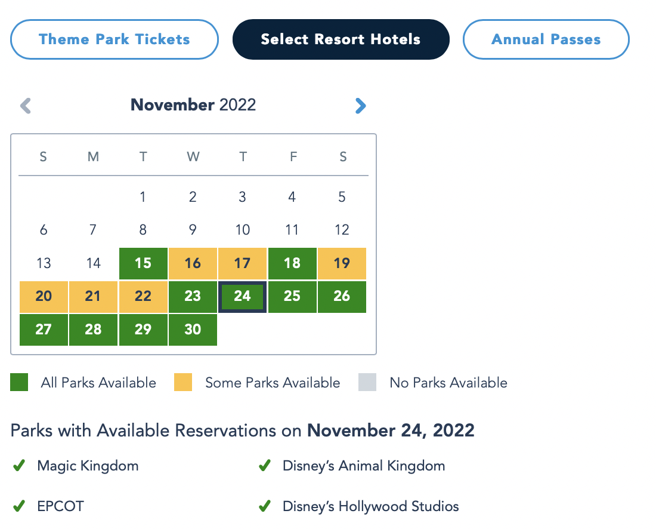Click checkmark next to Disney's Animal Kingdom
The height and width of the screenshot is (529, 656).
click(x=265, y=466)
